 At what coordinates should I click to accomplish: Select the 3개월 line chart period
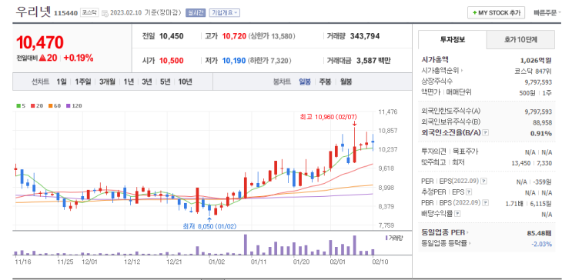click(x=107, y=82)
